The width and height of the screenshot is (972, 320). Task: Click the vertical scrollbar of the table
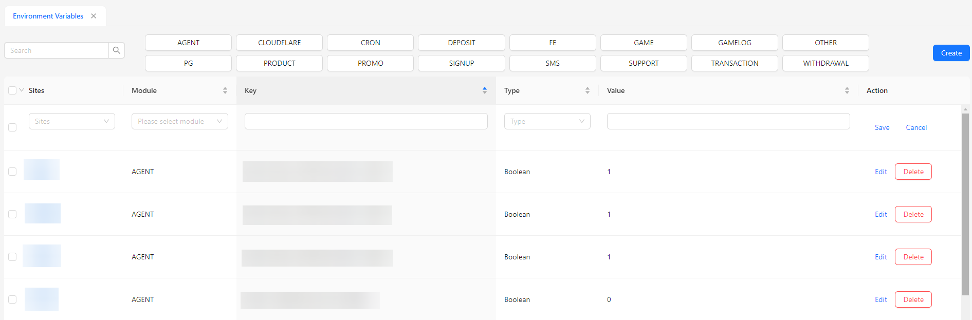[x=965, y=205]
